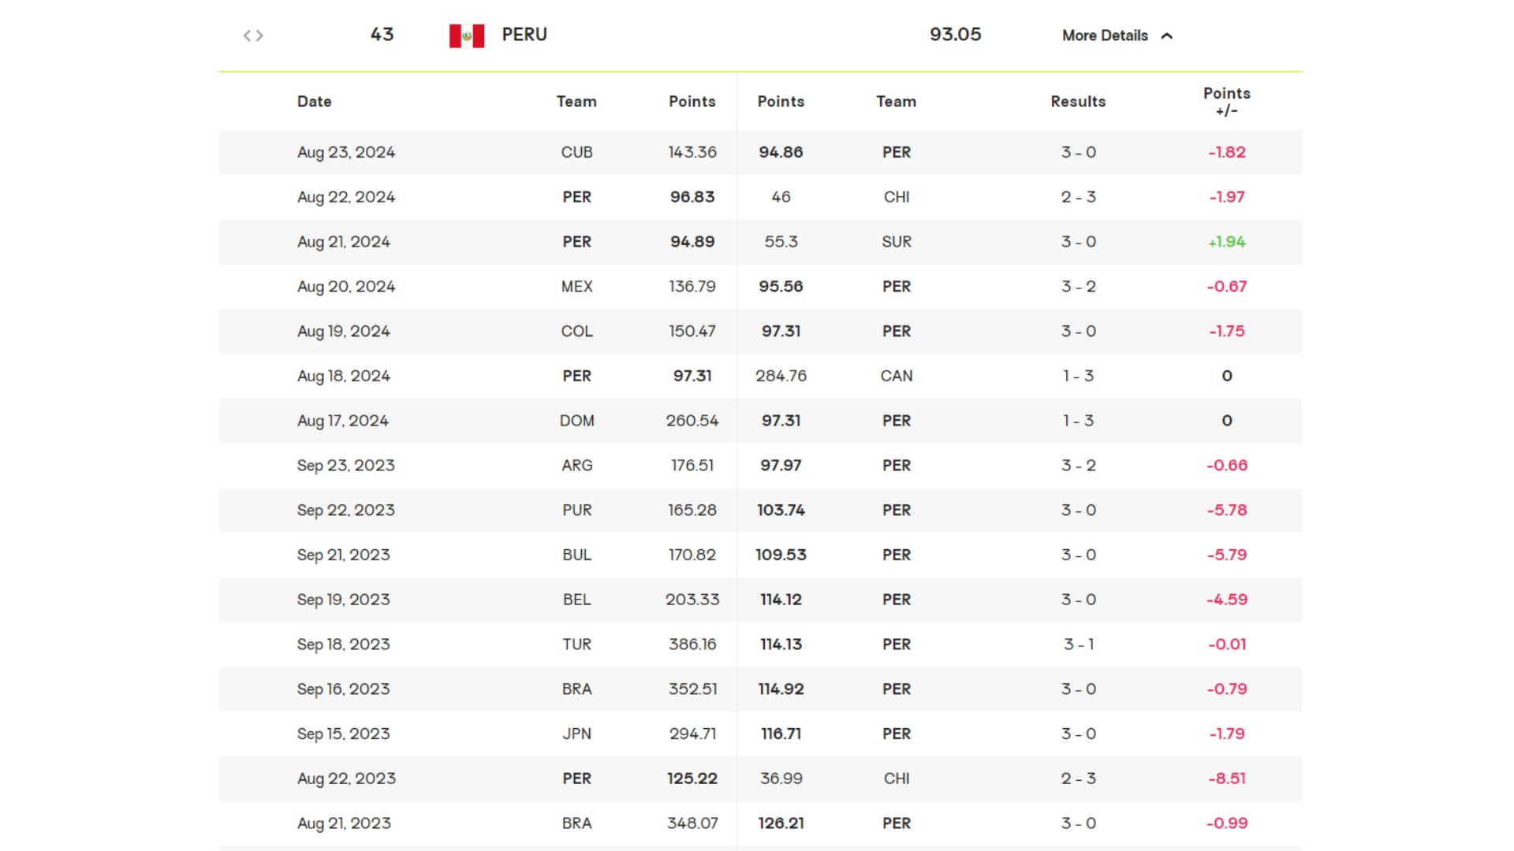Select the Sep 18, 2023 date cell

click(344, 645)
